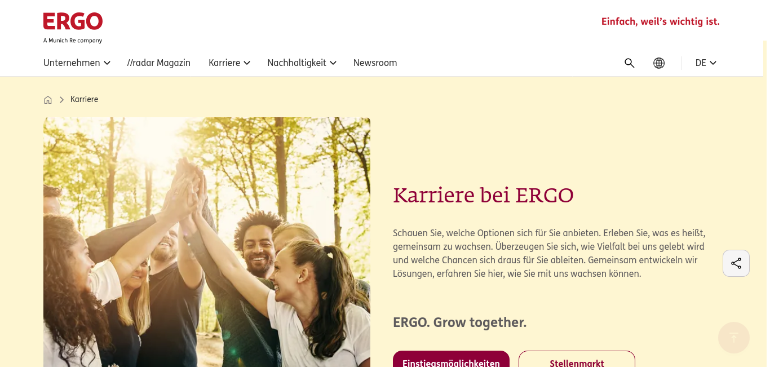Expand the Karriere navigation dropdown
The image size is (770, 367).
pyautogui.click(x=229, y=63)
